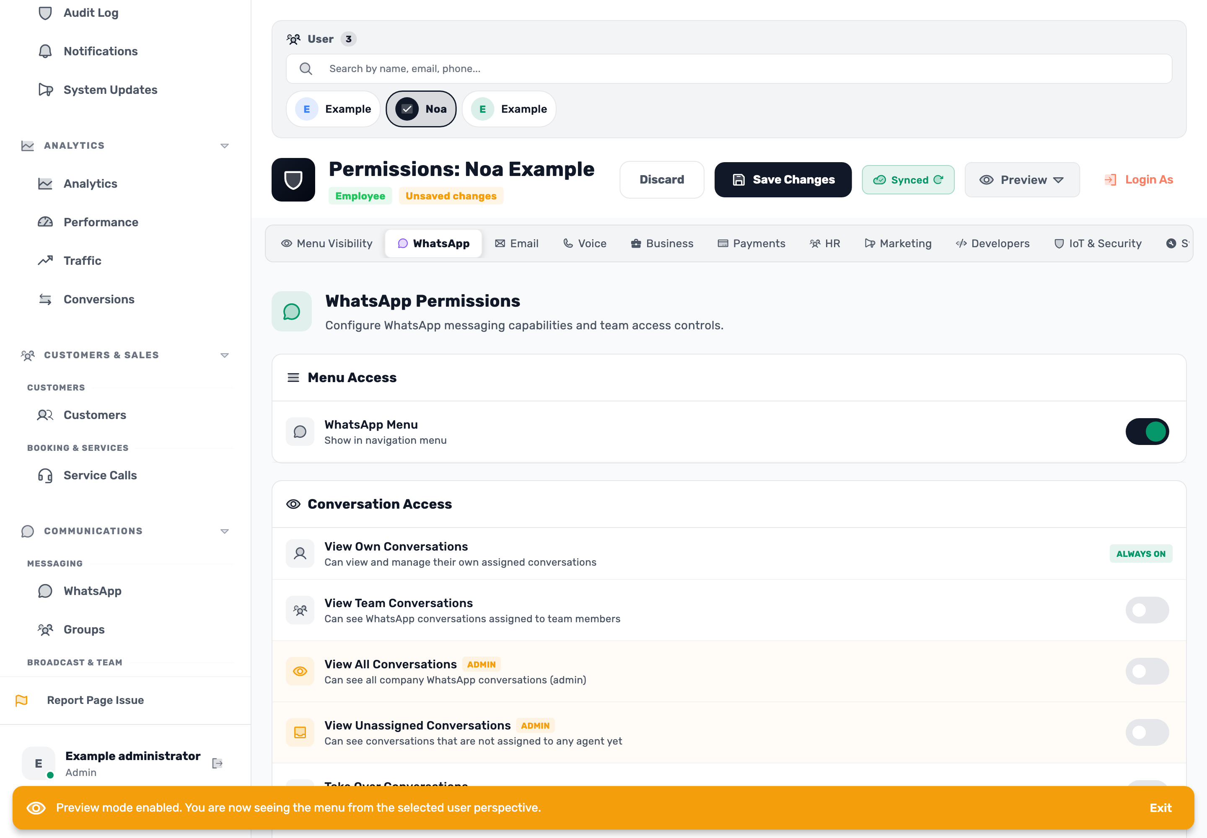Click the Permissions shield logo icon
The height and width of the screenshot is (838, 1207).
(293, 180)
